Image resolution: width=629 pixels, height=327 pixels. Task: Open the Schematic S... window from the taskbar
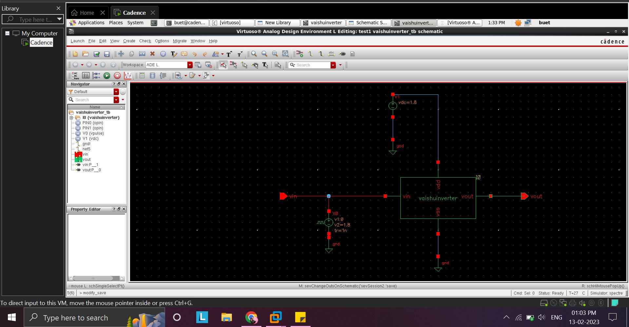368,23
